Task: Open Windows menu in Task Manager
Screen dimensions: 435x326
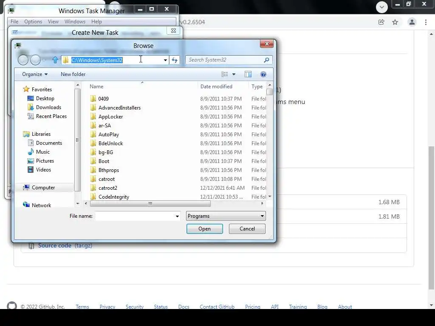Action: (x=75, y=21)
